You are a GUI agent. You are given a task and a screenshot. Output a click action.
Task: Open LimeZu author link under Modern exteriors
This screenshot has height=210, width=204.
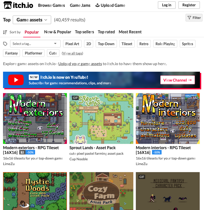click(9, 164)
